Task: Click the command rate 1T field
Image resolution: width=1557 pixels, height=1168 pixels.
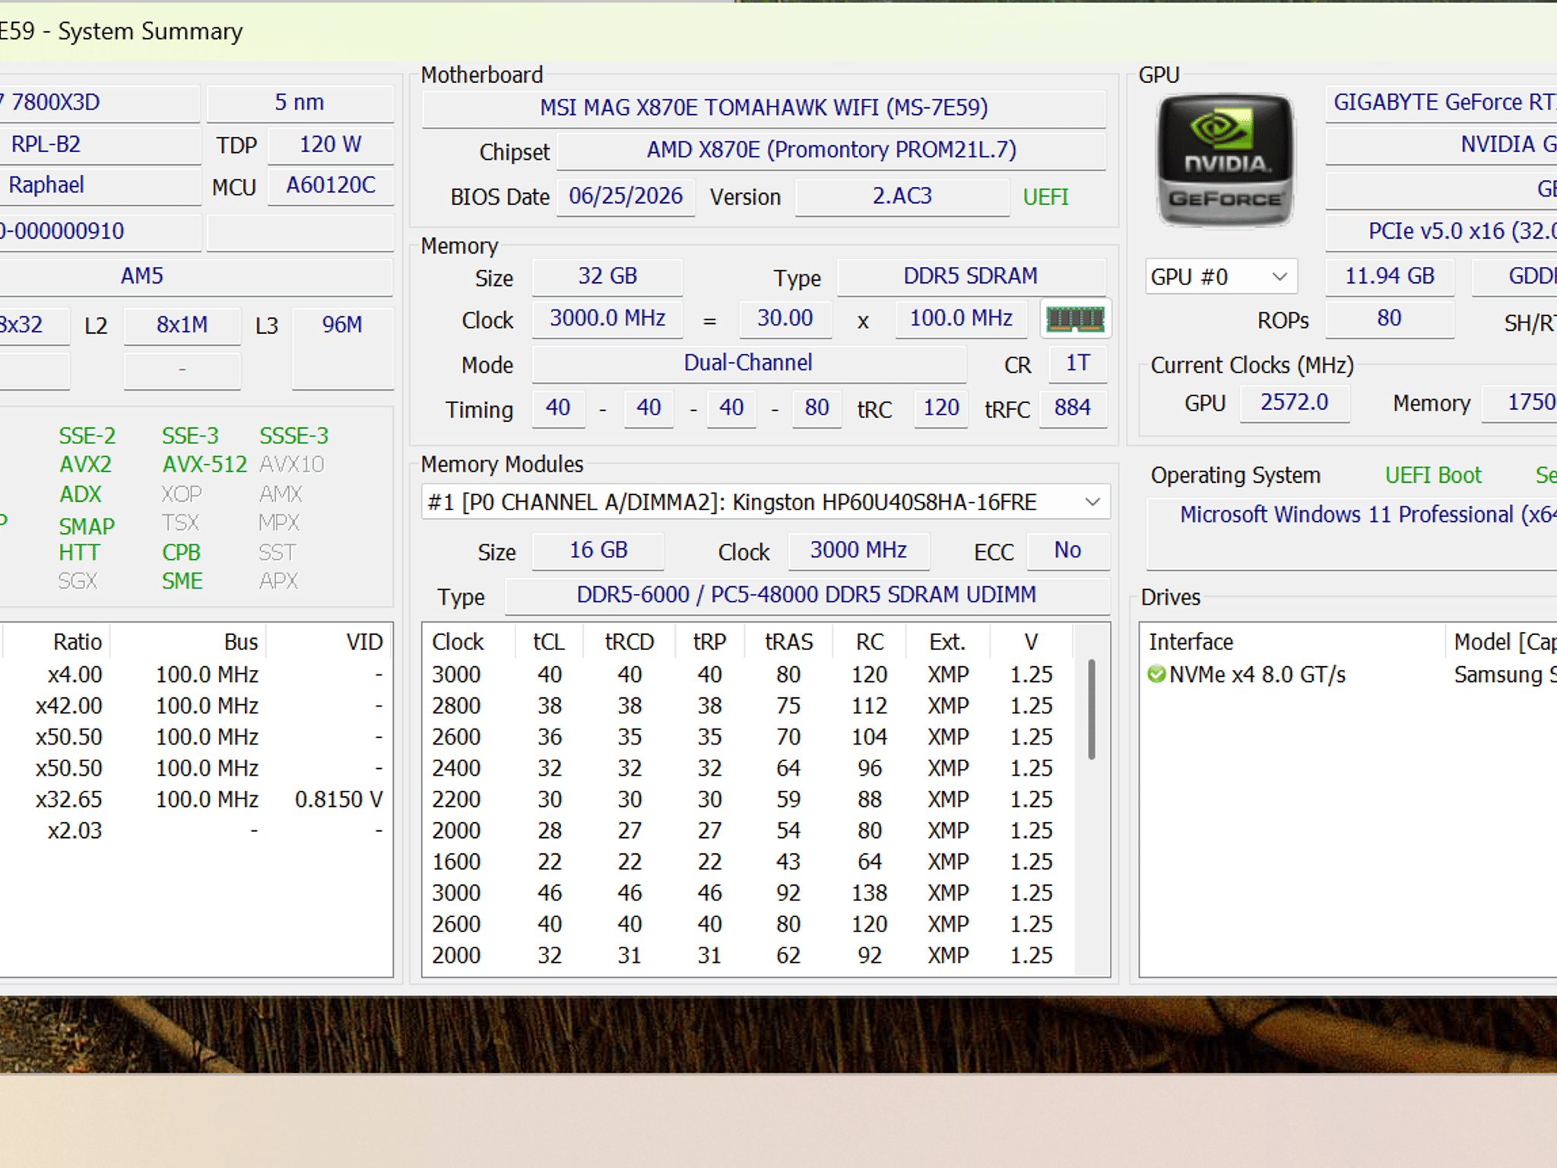Action: pyautogui.click(x=1077, y=363)
